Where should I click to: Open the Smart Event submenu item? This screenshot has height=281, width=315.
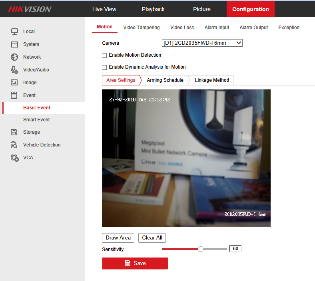[x=36, y=120]
